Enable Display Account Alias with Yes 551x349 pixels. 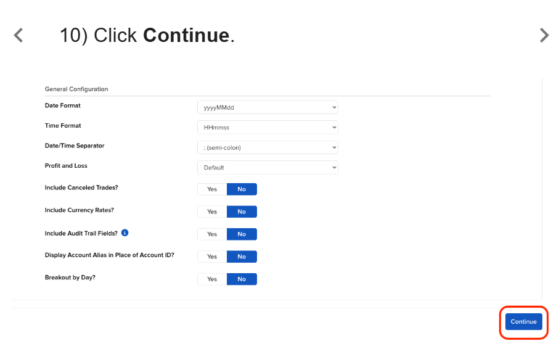(212, 257)
